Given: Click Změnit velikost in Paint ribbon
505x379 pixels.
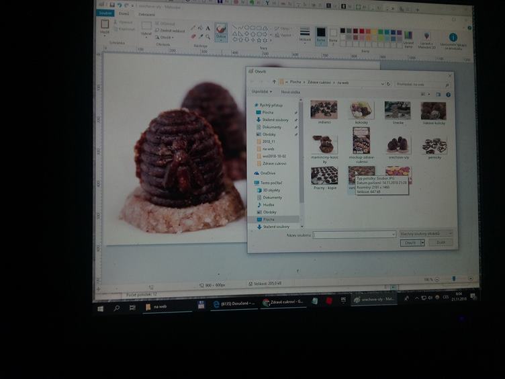Looking at the screenshot, I should coord(170,31).
